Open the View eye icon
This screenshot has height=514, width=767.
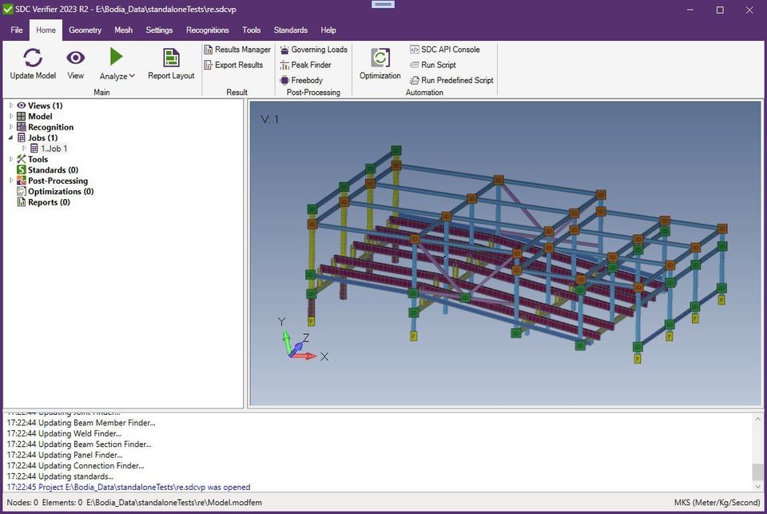[75, 58]
